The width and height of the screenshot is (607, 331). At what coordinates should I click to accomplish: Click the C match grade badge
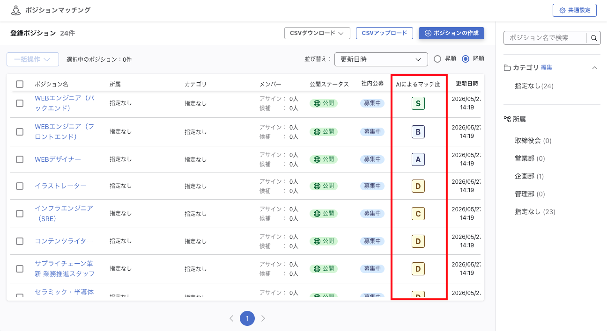(x=418, y=214)
